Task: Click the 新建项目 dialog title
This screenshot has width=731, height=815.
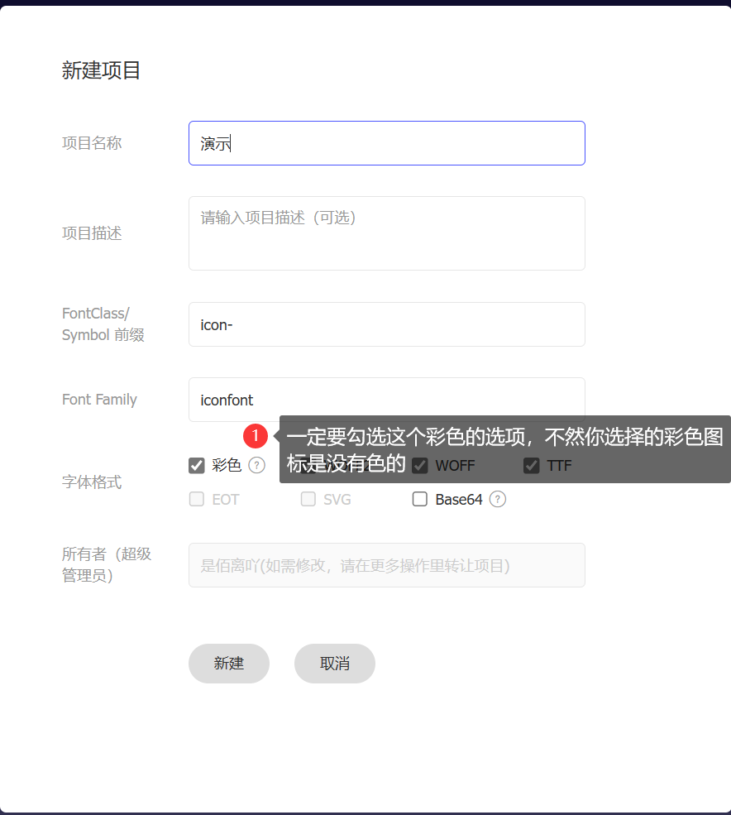Action: pyautogui.click(x=102, y=70)
